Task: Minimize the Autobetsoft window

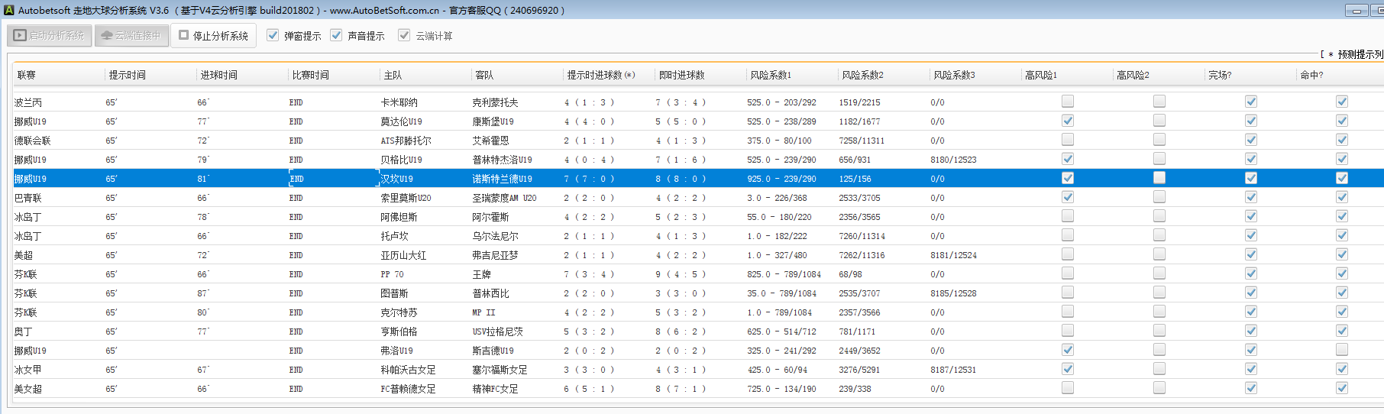Action: tap(1357, 11)
